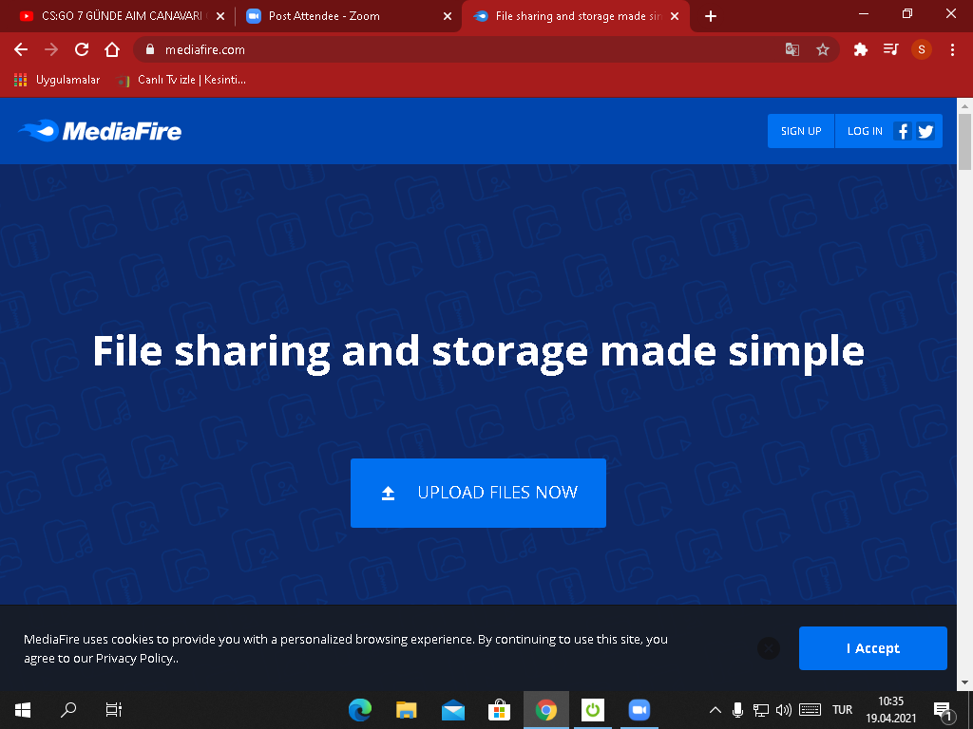Bookmark this page with the star icon
The image size is (973, 729).
click(823, 49)
